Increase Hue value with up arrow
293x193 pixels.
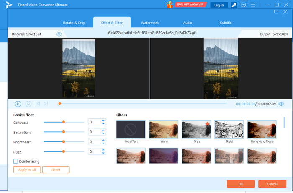[103, 150]
